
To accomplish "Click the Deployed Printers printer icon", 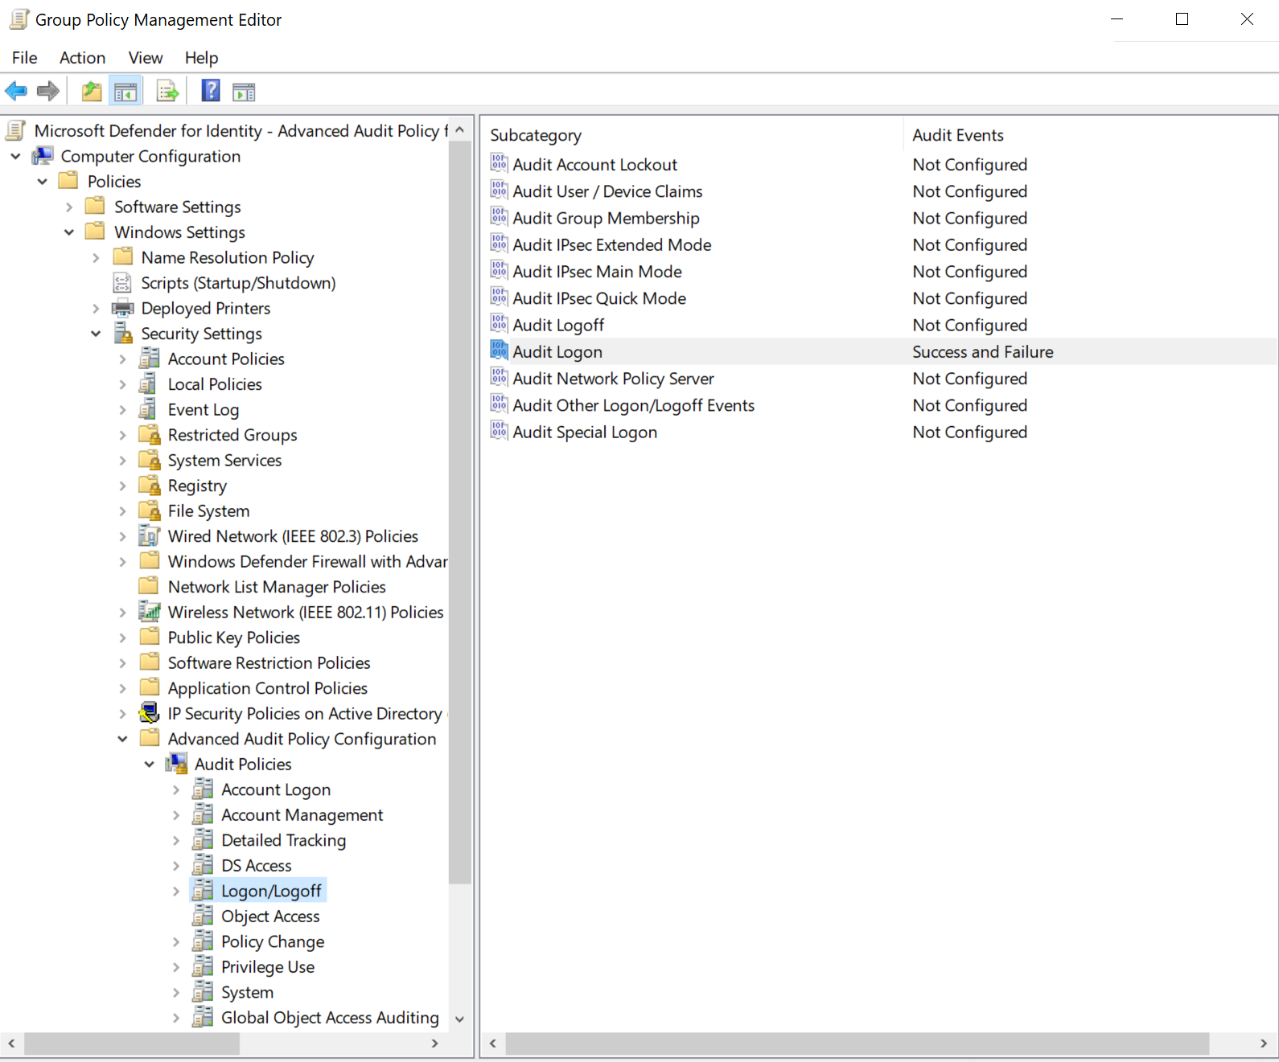I will pos(122,308).
